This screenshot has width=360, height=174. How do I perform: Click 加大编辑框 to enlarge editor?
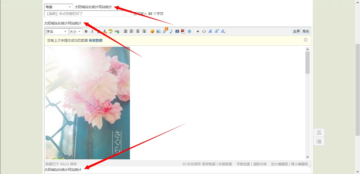coord(280,164)
